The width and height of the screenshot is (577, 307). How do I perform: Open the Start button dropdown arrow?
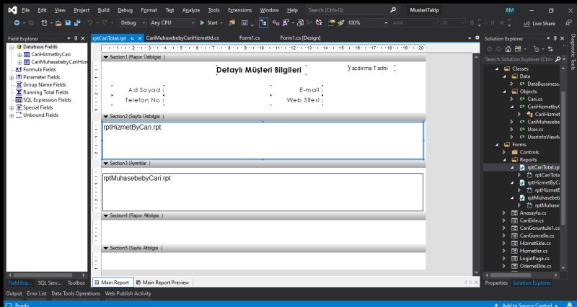(221, 23)
